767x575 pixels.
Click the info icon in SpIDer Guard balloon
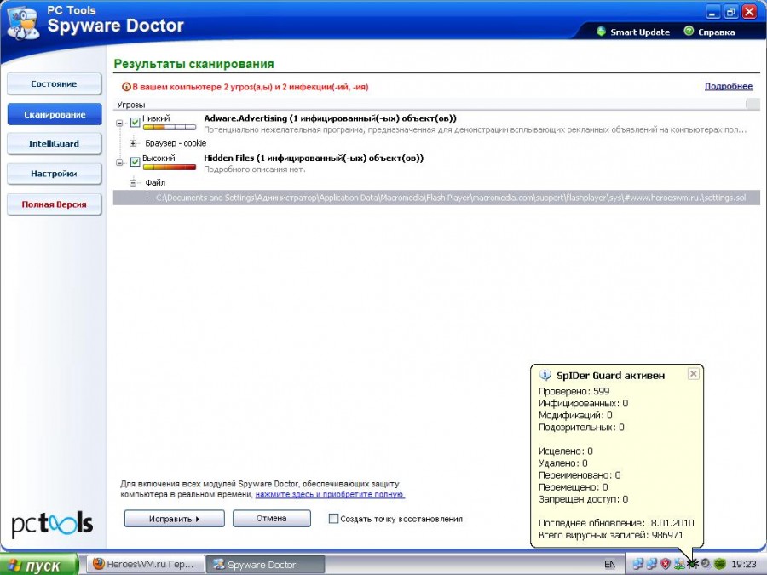coord(545,375)
